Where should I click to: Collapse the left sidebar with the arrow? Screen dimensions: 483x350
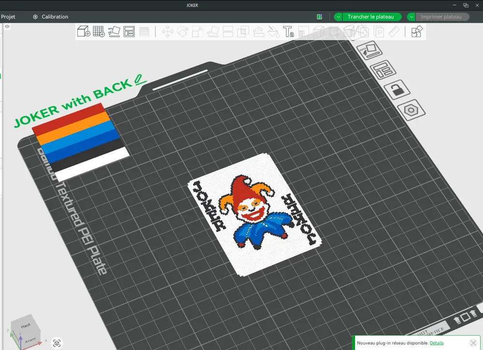pyautogui.click(x=6, y=27)
